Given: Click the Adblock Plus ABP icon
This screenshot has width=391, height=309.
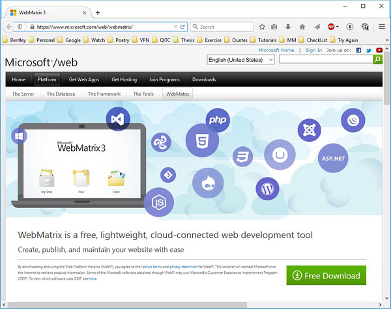Looking at the screenshot, I should point(331,27).
